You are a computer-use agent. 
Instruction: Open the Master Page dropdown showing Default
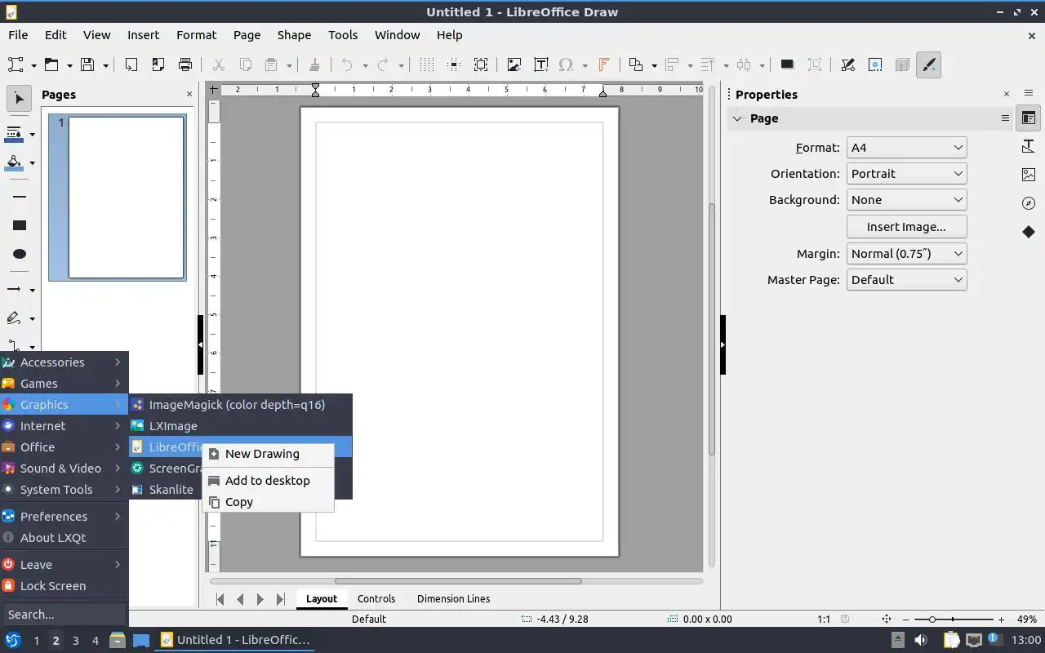907,280
